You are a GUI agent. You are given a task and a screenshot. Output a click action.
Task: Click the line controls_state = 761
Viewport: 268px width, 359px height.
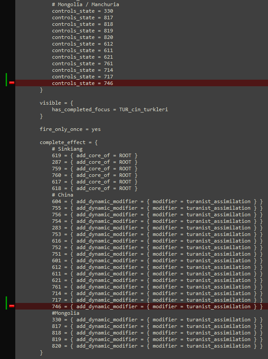tap(82, 63)
